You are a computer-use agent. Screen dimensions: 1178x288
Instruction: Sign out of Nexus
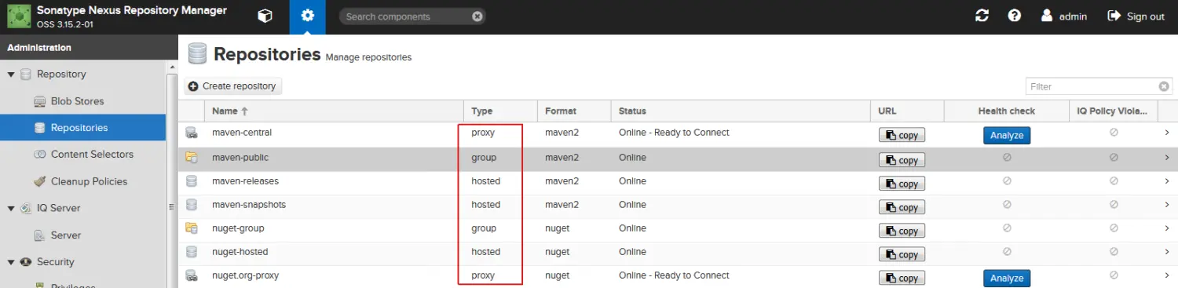[1136, 16]
